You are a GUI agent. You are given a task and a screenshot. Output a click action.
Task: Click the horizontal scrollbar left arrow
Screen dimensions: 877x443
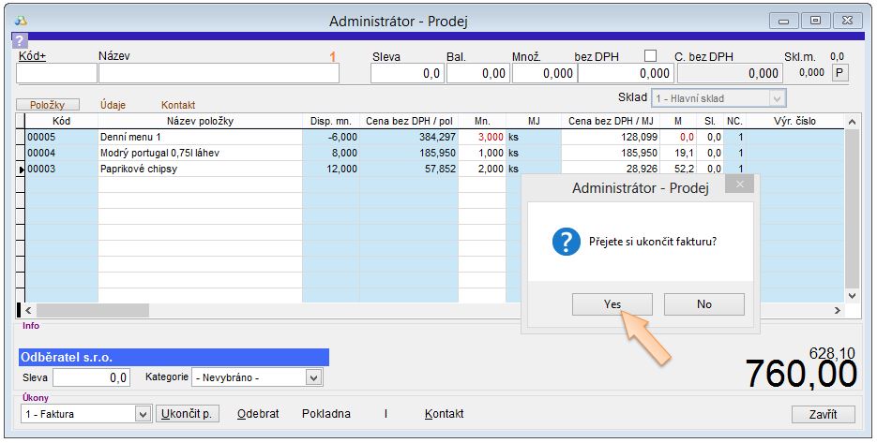coord(28,310)
